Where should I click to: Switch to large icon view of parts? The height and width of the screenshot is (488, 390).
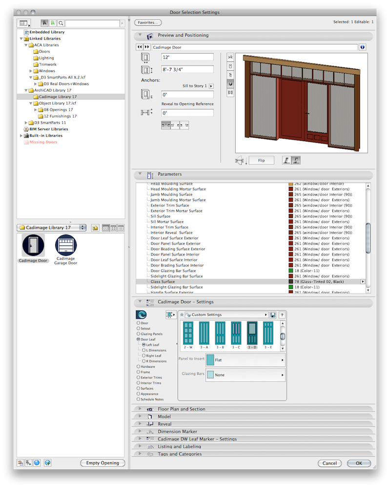[106, 228]
